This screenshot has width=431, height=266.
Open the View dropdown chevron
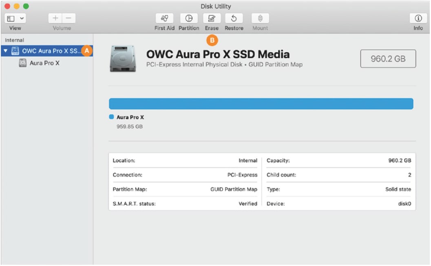tap(22, 19)
